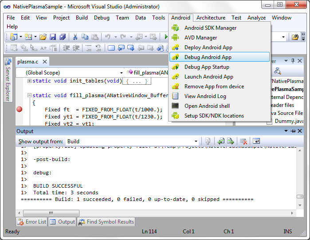The height and width of the screenshot is (240, 310).
Task: Open the Architecture menu
Action: [211, 18]
